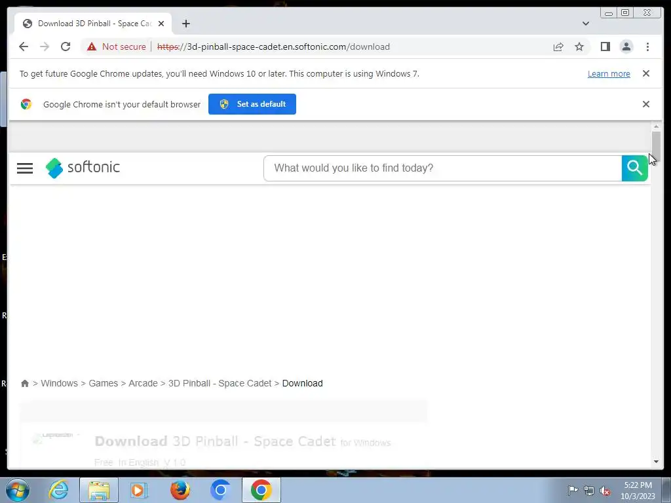Open the blue Chromium taskbar icon
Viewport: 671px width, 503px height.
pos(221,490)
